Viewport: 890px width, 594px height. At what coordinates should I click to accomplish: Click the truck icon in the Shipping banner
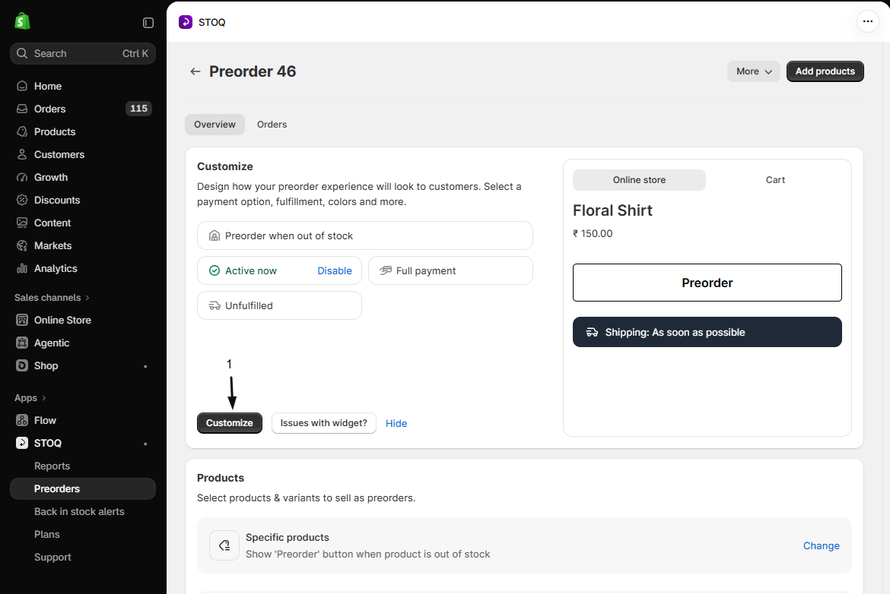tap(592, 333)
